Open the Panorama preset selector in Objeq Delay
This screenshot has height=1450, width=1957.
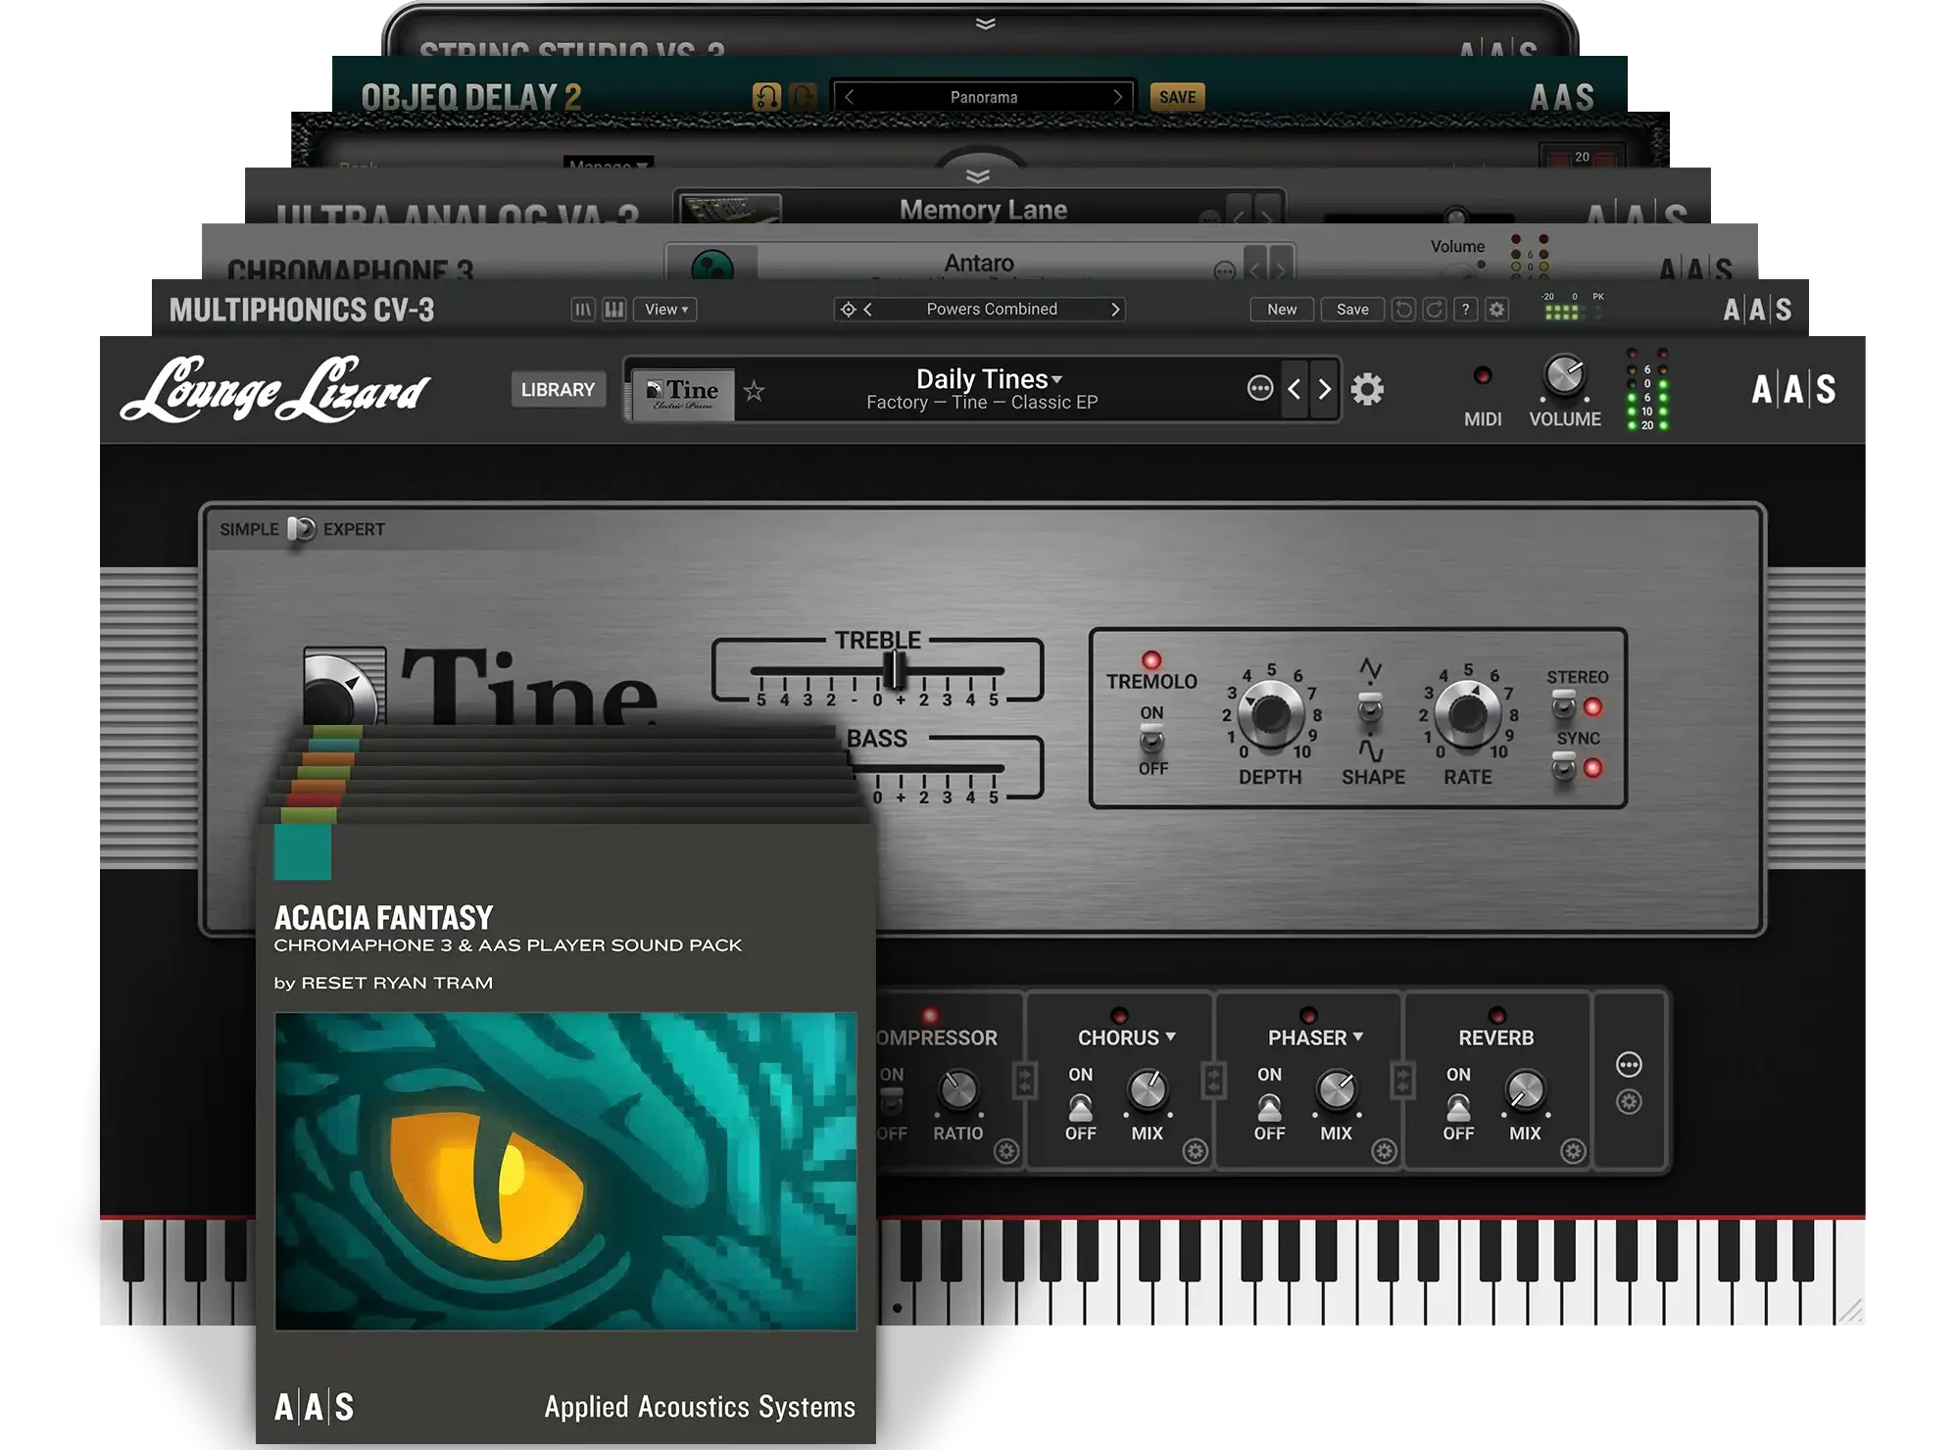point(984,97)
